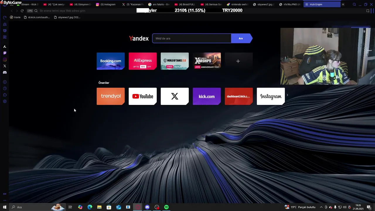Open Spotify from the taskbar
Screen dimensions: 375x211
click(x=166, y=207)
